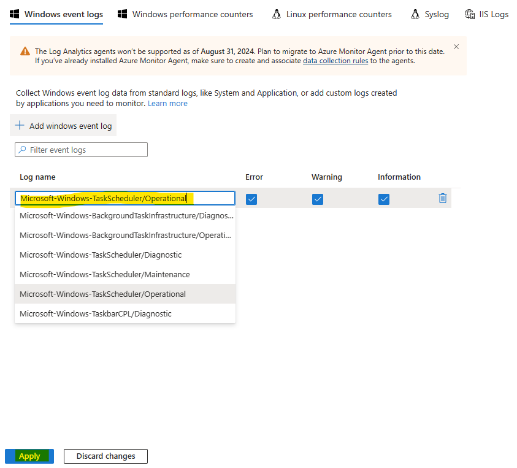Select BackgroundTaskInfrastructure/Operational suggestion
Viewport: 517px width, 468px height.
pyautogui.click(x=125, y=235)
